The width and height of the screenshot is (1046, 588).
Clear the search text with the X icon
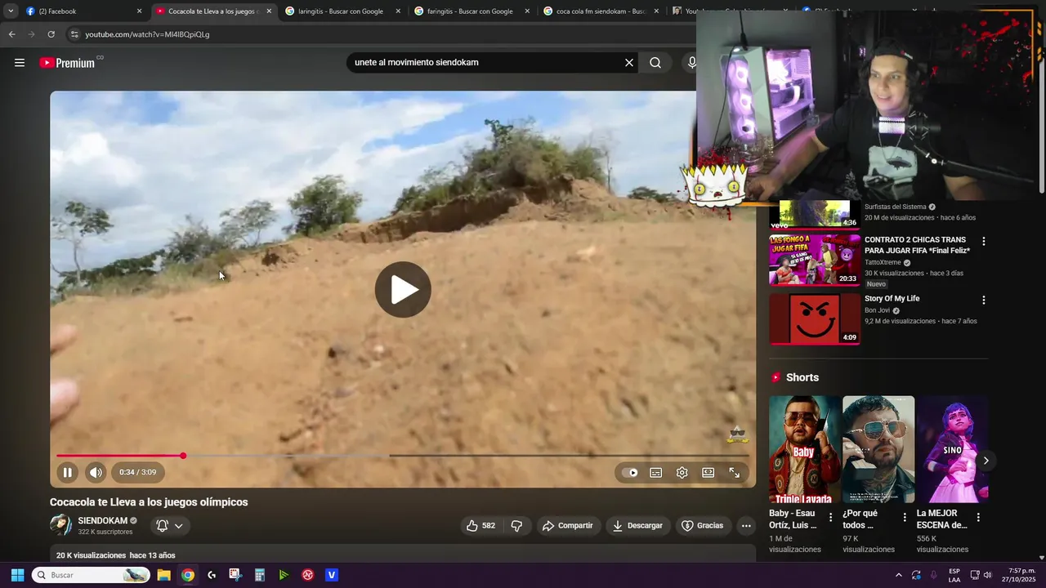(629, 63)
